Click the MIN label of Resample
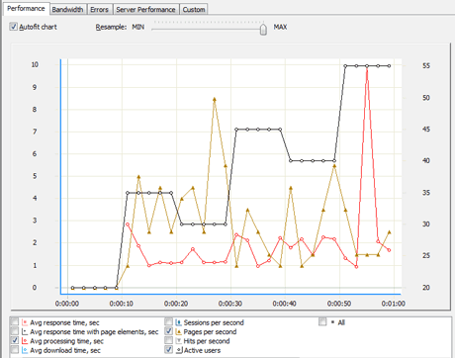This screenshot has height=358, width=455. point(138,27)
